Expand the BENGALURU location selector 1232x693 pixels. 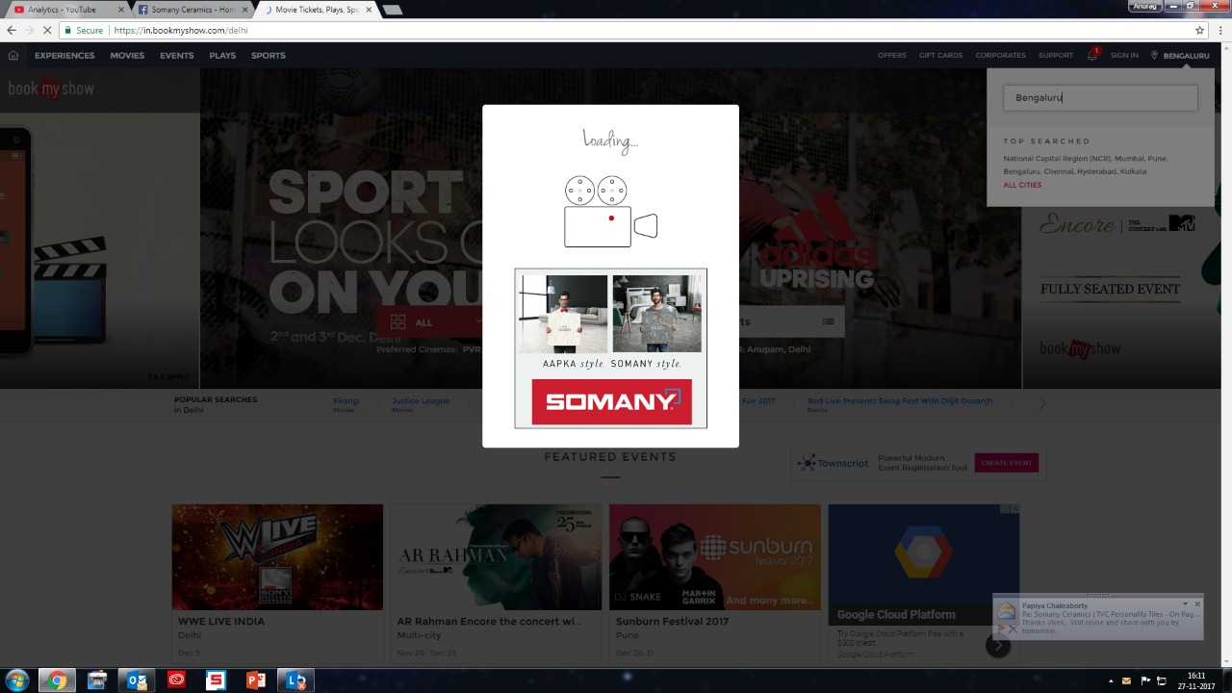[1180, 56]
